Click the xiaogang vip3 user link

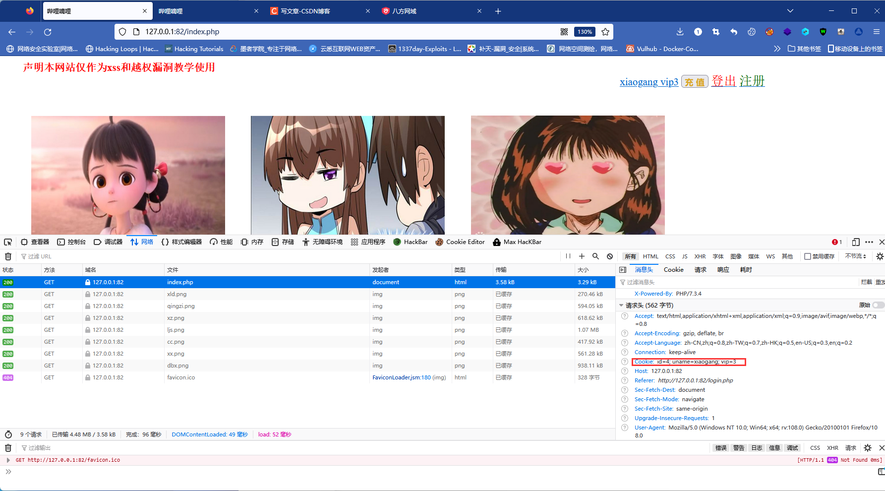click(x=649, y=82)
